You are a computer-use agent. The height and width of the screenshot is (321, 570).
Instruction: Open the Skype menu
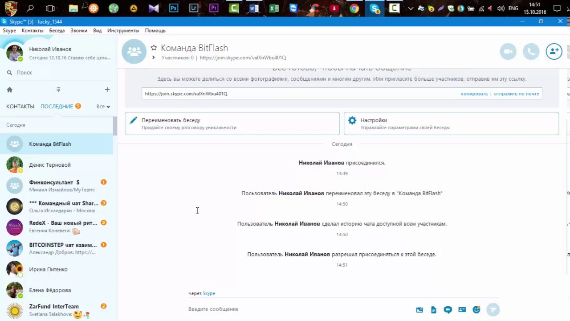(9, 31)
